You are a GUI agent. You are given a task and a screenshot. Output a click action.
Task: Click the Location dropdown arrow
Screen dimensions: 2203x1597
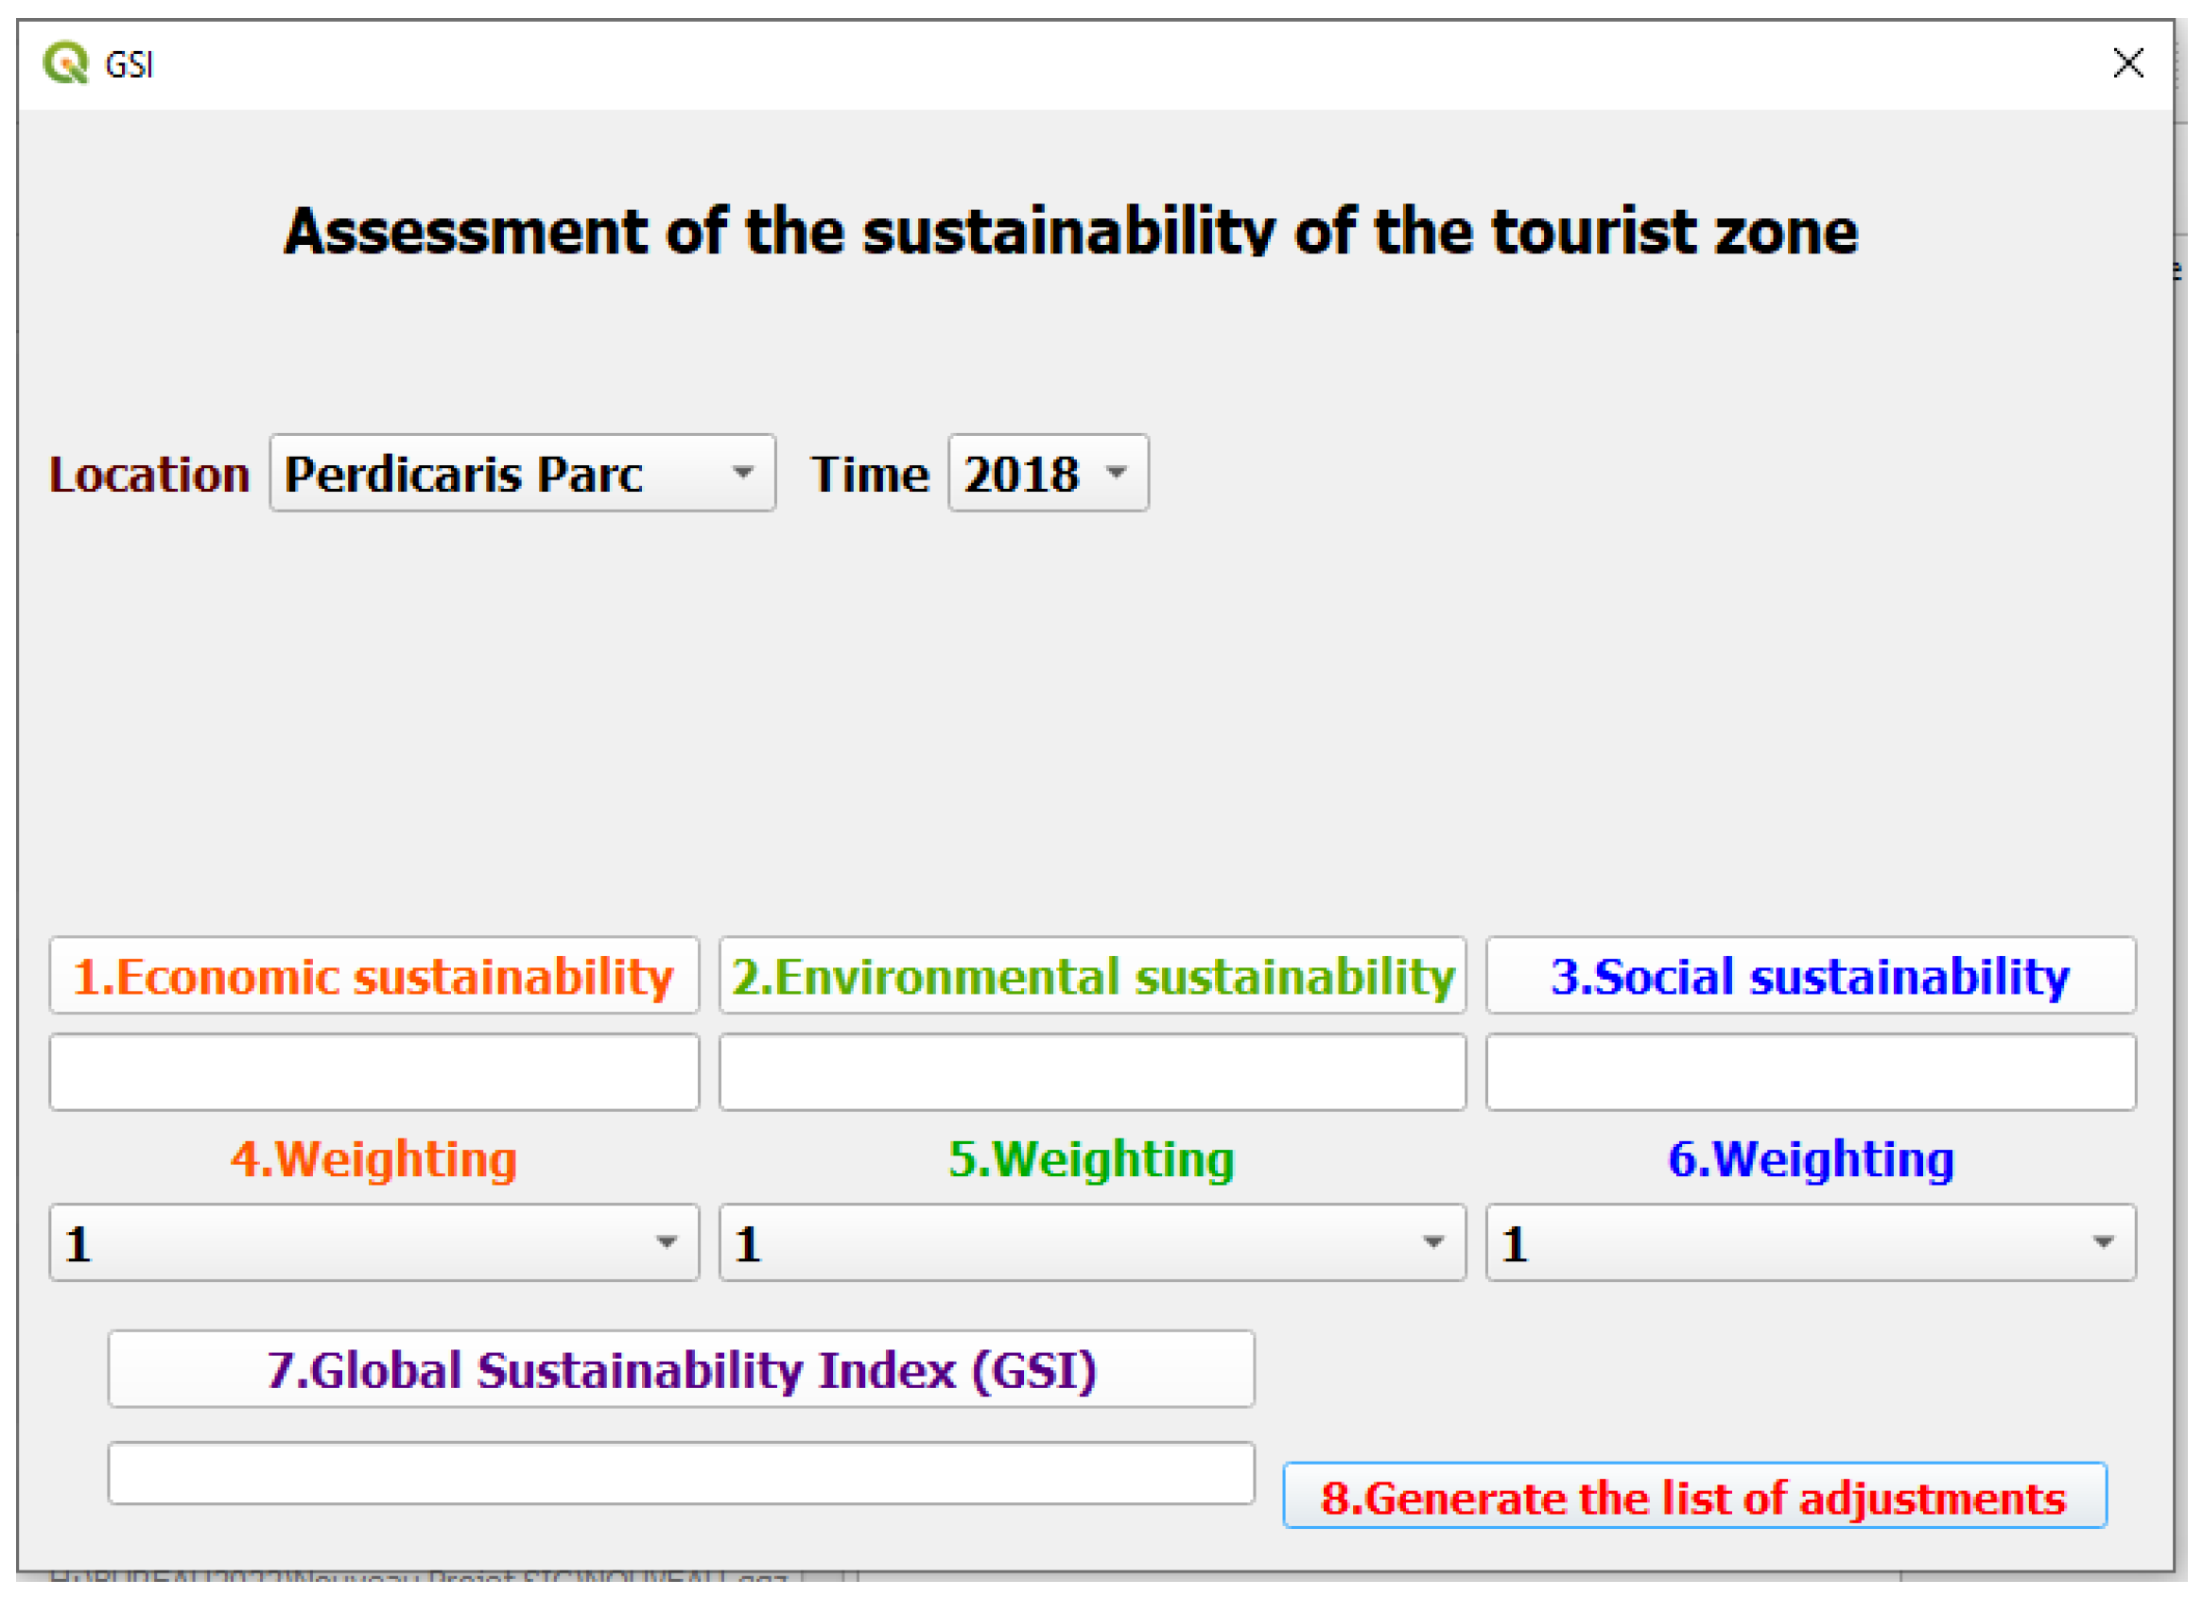[x=743, y=473]
